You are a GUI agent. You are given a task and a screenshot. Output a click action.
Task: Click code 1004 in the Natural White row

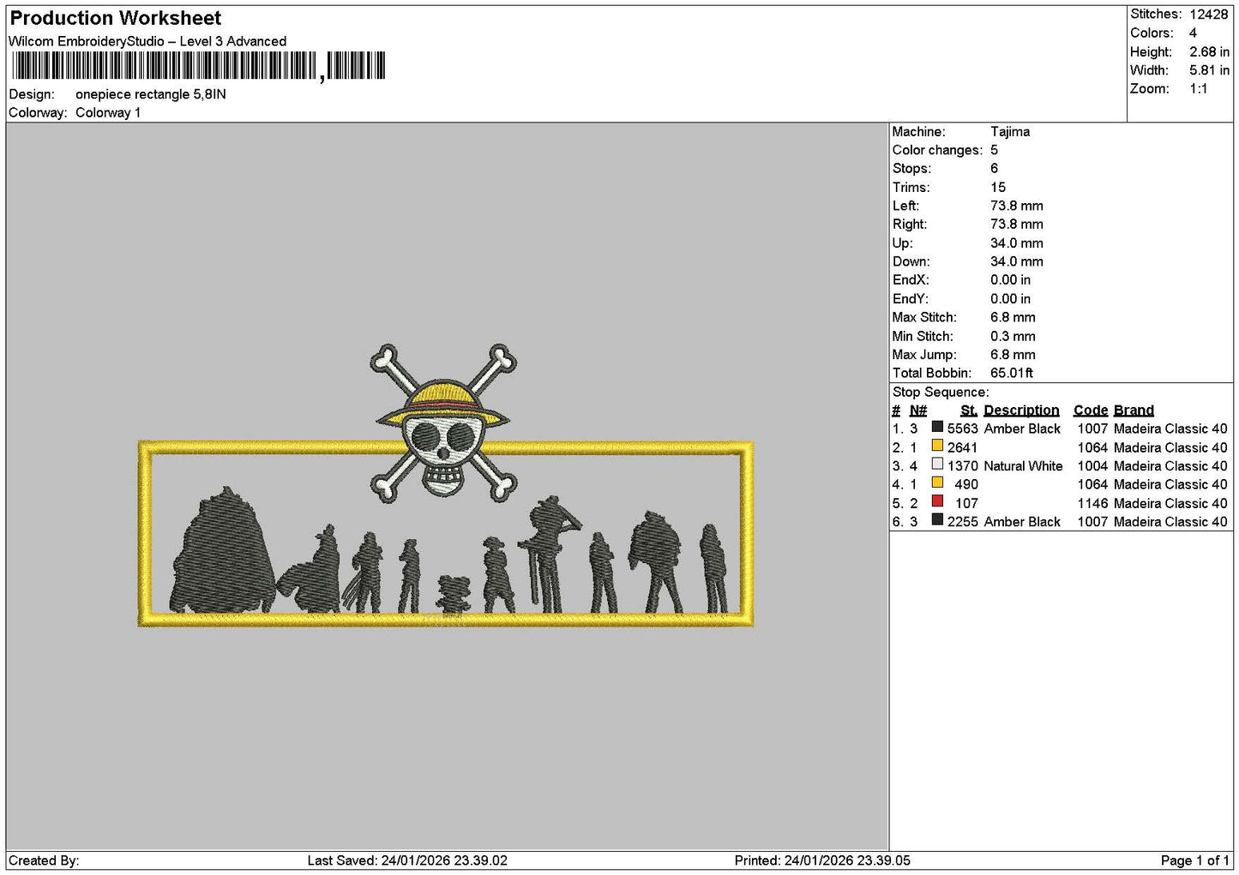click(1092, 466)
